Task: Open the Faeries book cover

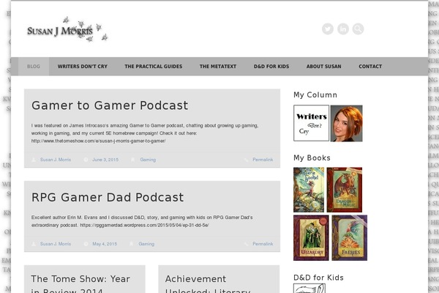Action: coord(350,238)
